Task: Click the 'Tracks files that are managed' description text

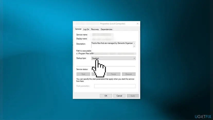Action: pyautogui.click(x=112, y=43)
